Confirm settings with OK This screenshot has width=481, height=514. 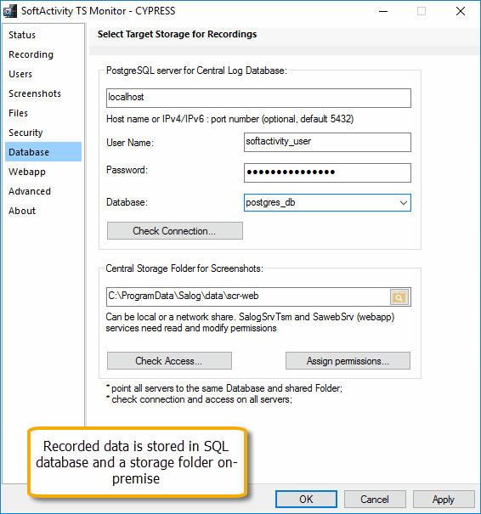(306, 500)
